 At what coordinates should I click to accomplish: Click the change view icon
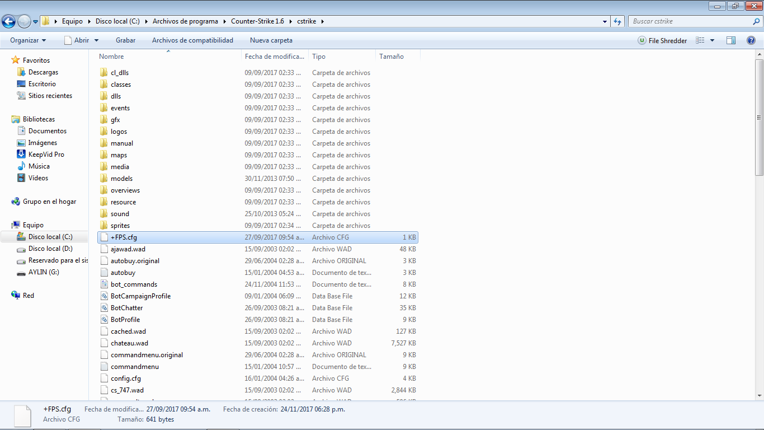coord(700,40)
